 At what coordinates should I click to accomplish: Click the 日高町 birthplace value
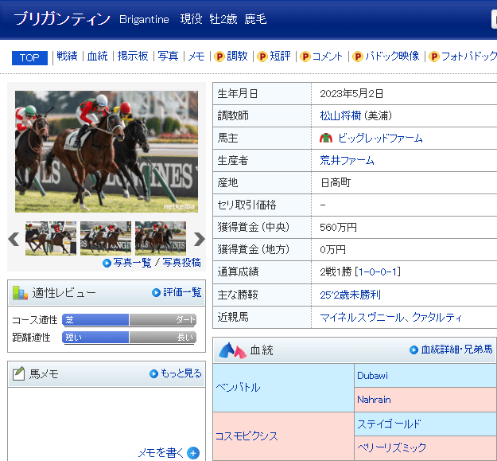(336, 182)
